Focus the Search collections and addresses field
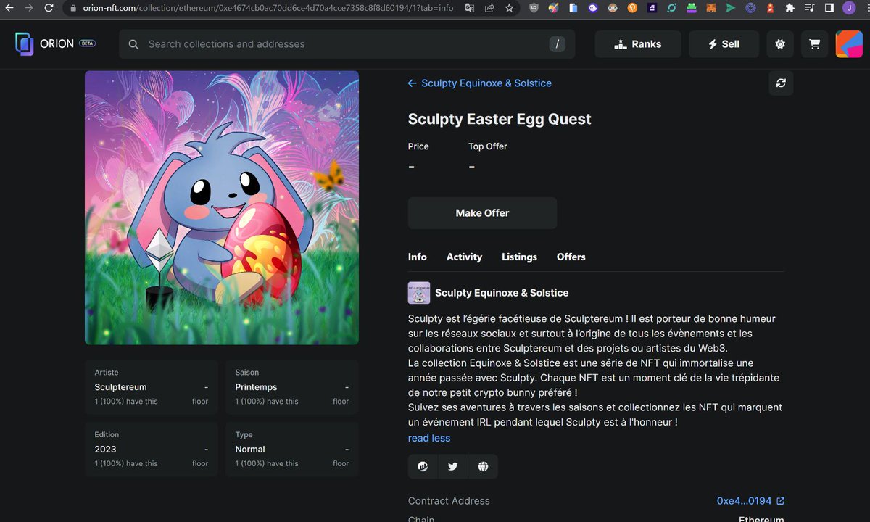 pos(347,44)
